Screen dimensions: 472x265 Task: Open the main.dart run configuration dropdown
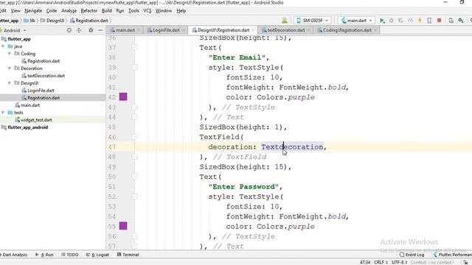(x=357, y=21)
